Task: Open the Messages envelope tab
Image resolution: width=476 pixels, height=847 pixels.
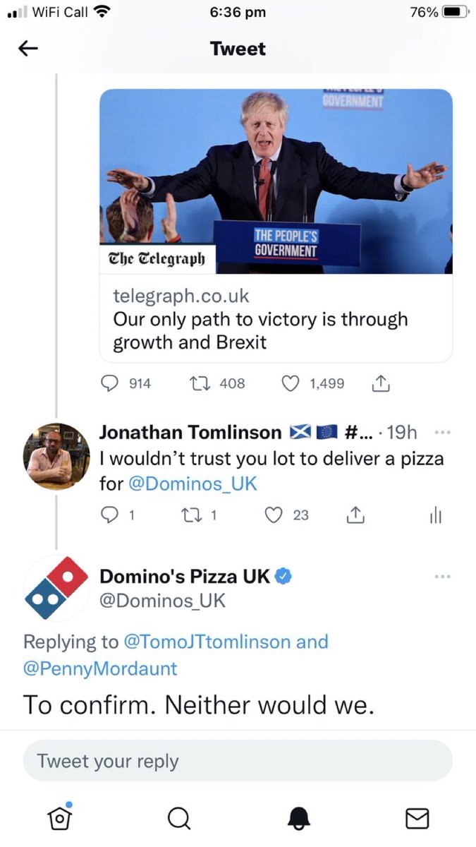Action: tap(417, 817)
